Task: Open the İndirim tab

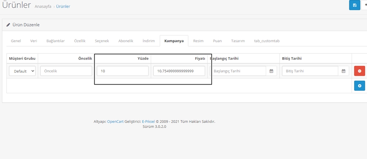Action: point(149,41)
